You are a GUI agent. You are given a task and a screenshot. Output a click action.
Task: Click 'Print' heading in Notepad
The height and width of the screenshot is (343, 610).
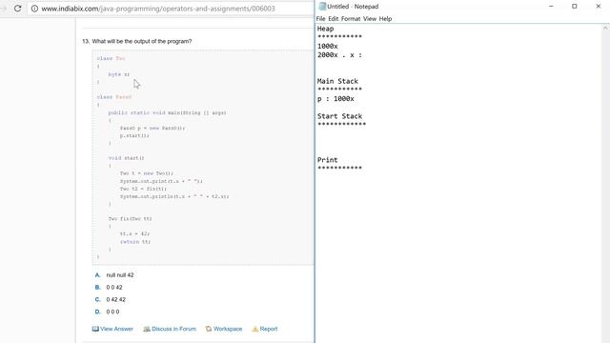click(328, 160)
